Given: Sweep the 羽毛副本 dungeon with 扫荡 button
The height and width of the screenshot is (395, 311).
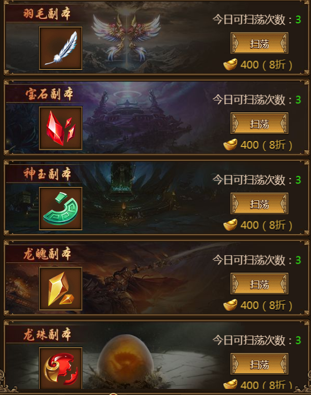Looking at the screenshot, I should click(259, 43).
